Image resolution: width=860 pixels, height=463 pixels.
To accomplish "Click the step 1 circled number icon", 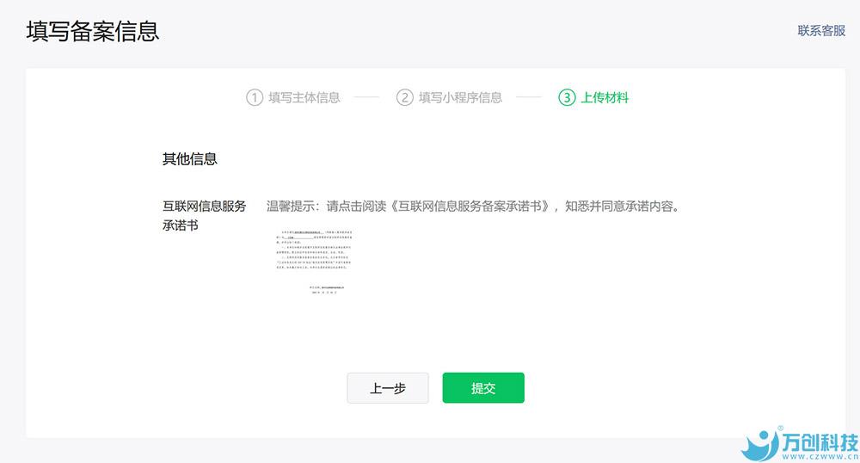I will 254,97.
